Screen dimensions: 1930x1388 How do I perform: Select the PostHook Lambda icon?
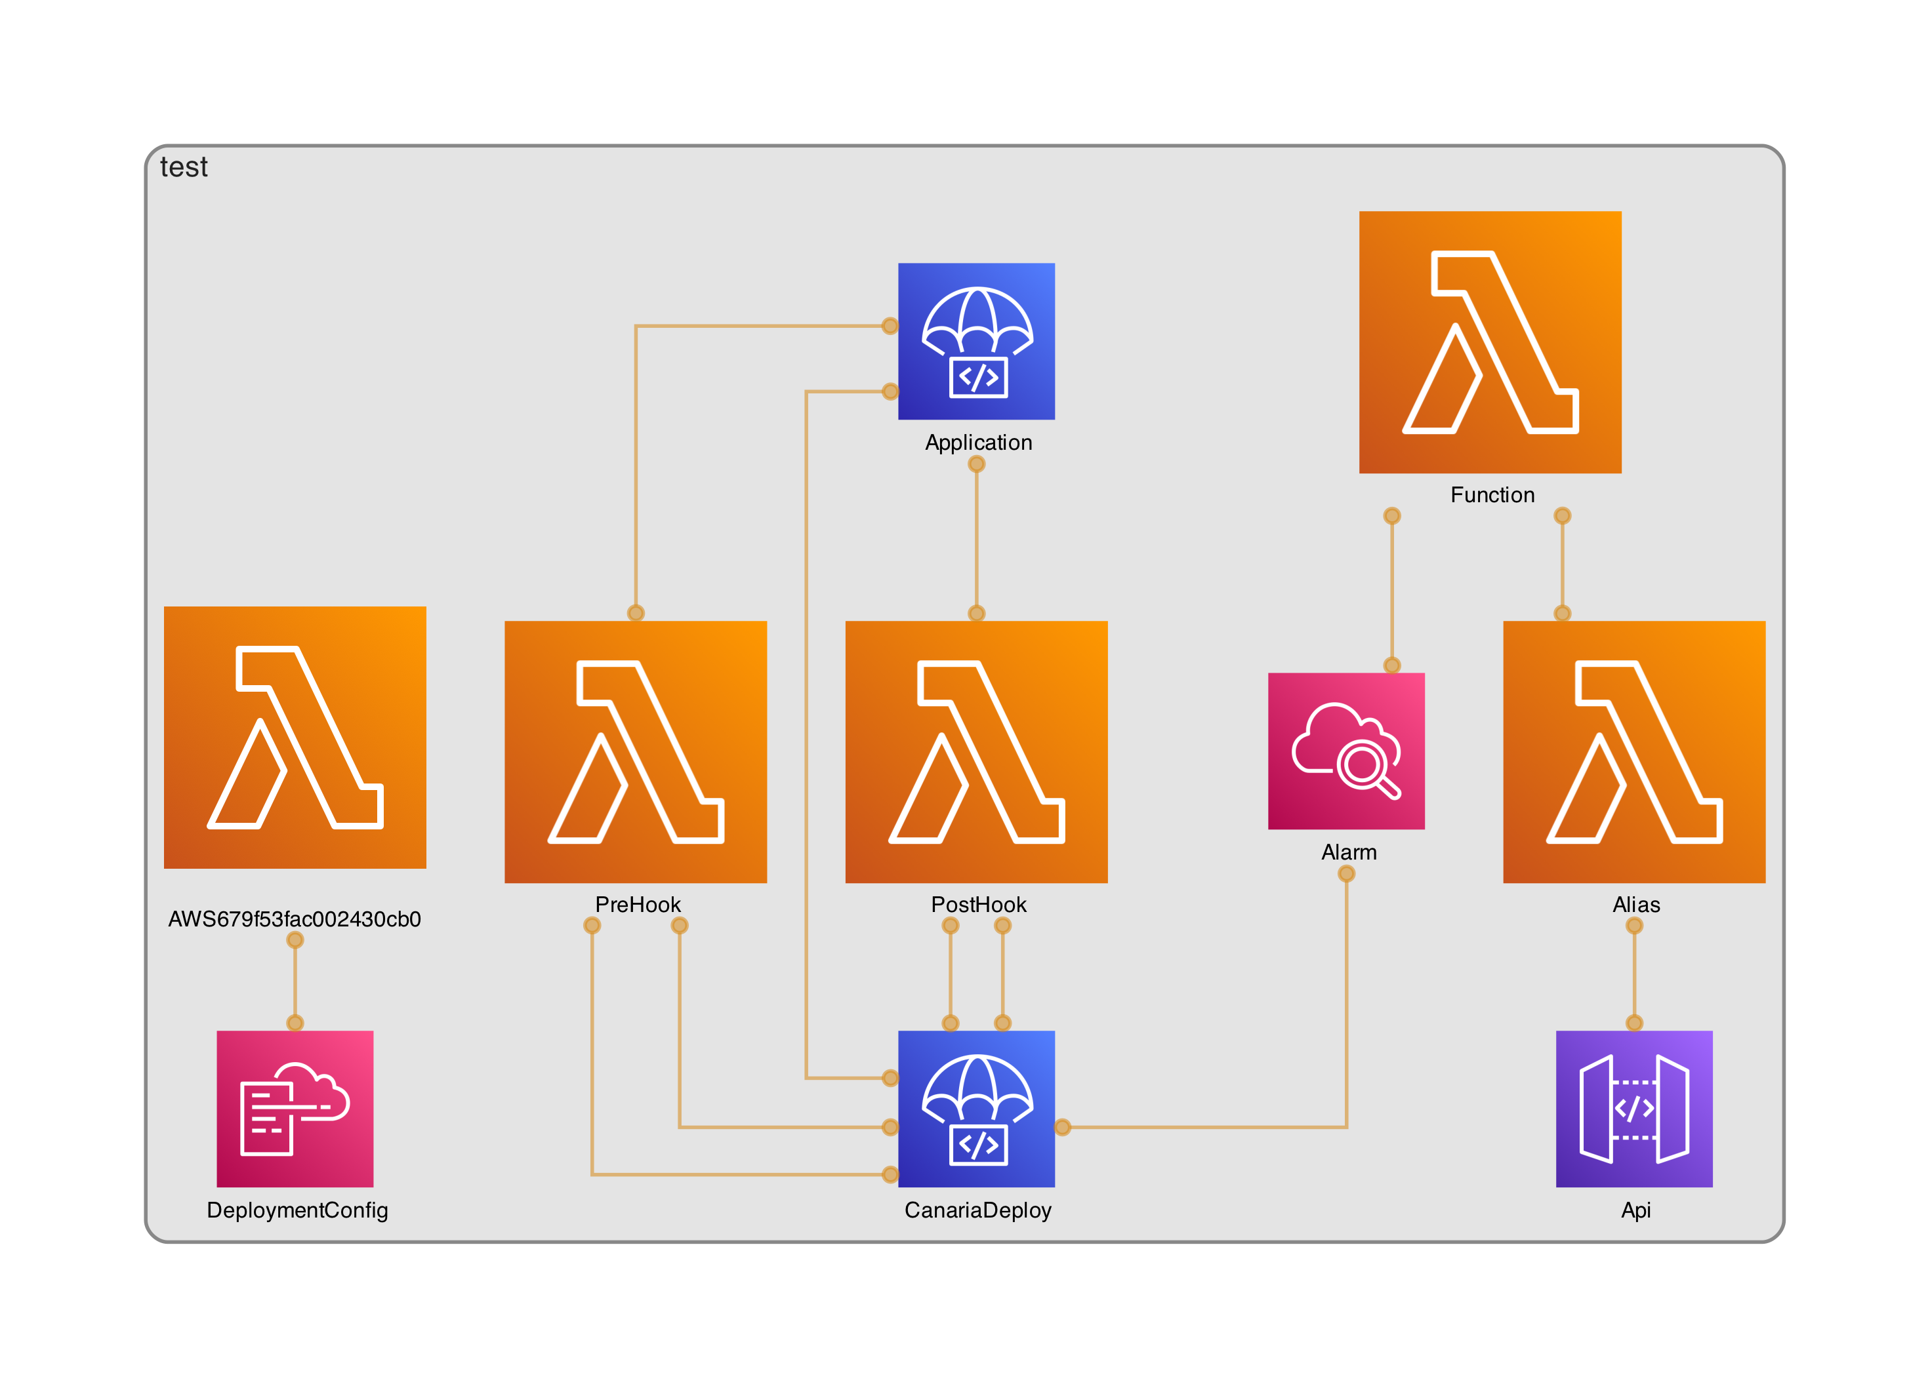click(x=976, y=751)
